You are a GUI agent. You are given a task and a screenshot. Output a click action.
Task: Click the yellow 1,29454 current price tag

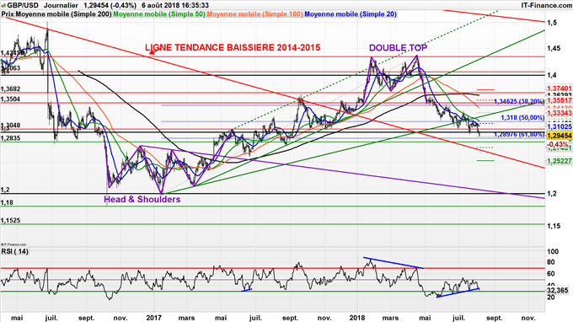(x=560, y=136)
